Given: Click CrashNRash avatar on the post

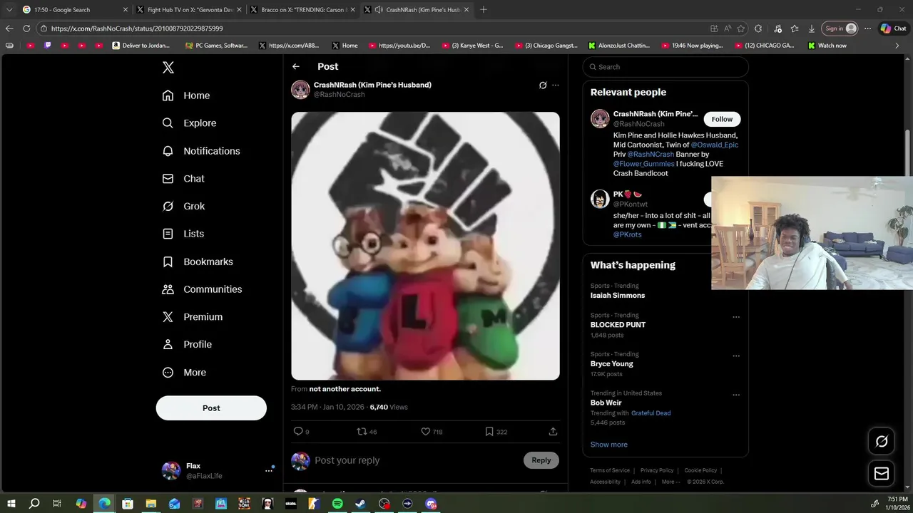Looking at the screenshot, I should tap(300, 89).
